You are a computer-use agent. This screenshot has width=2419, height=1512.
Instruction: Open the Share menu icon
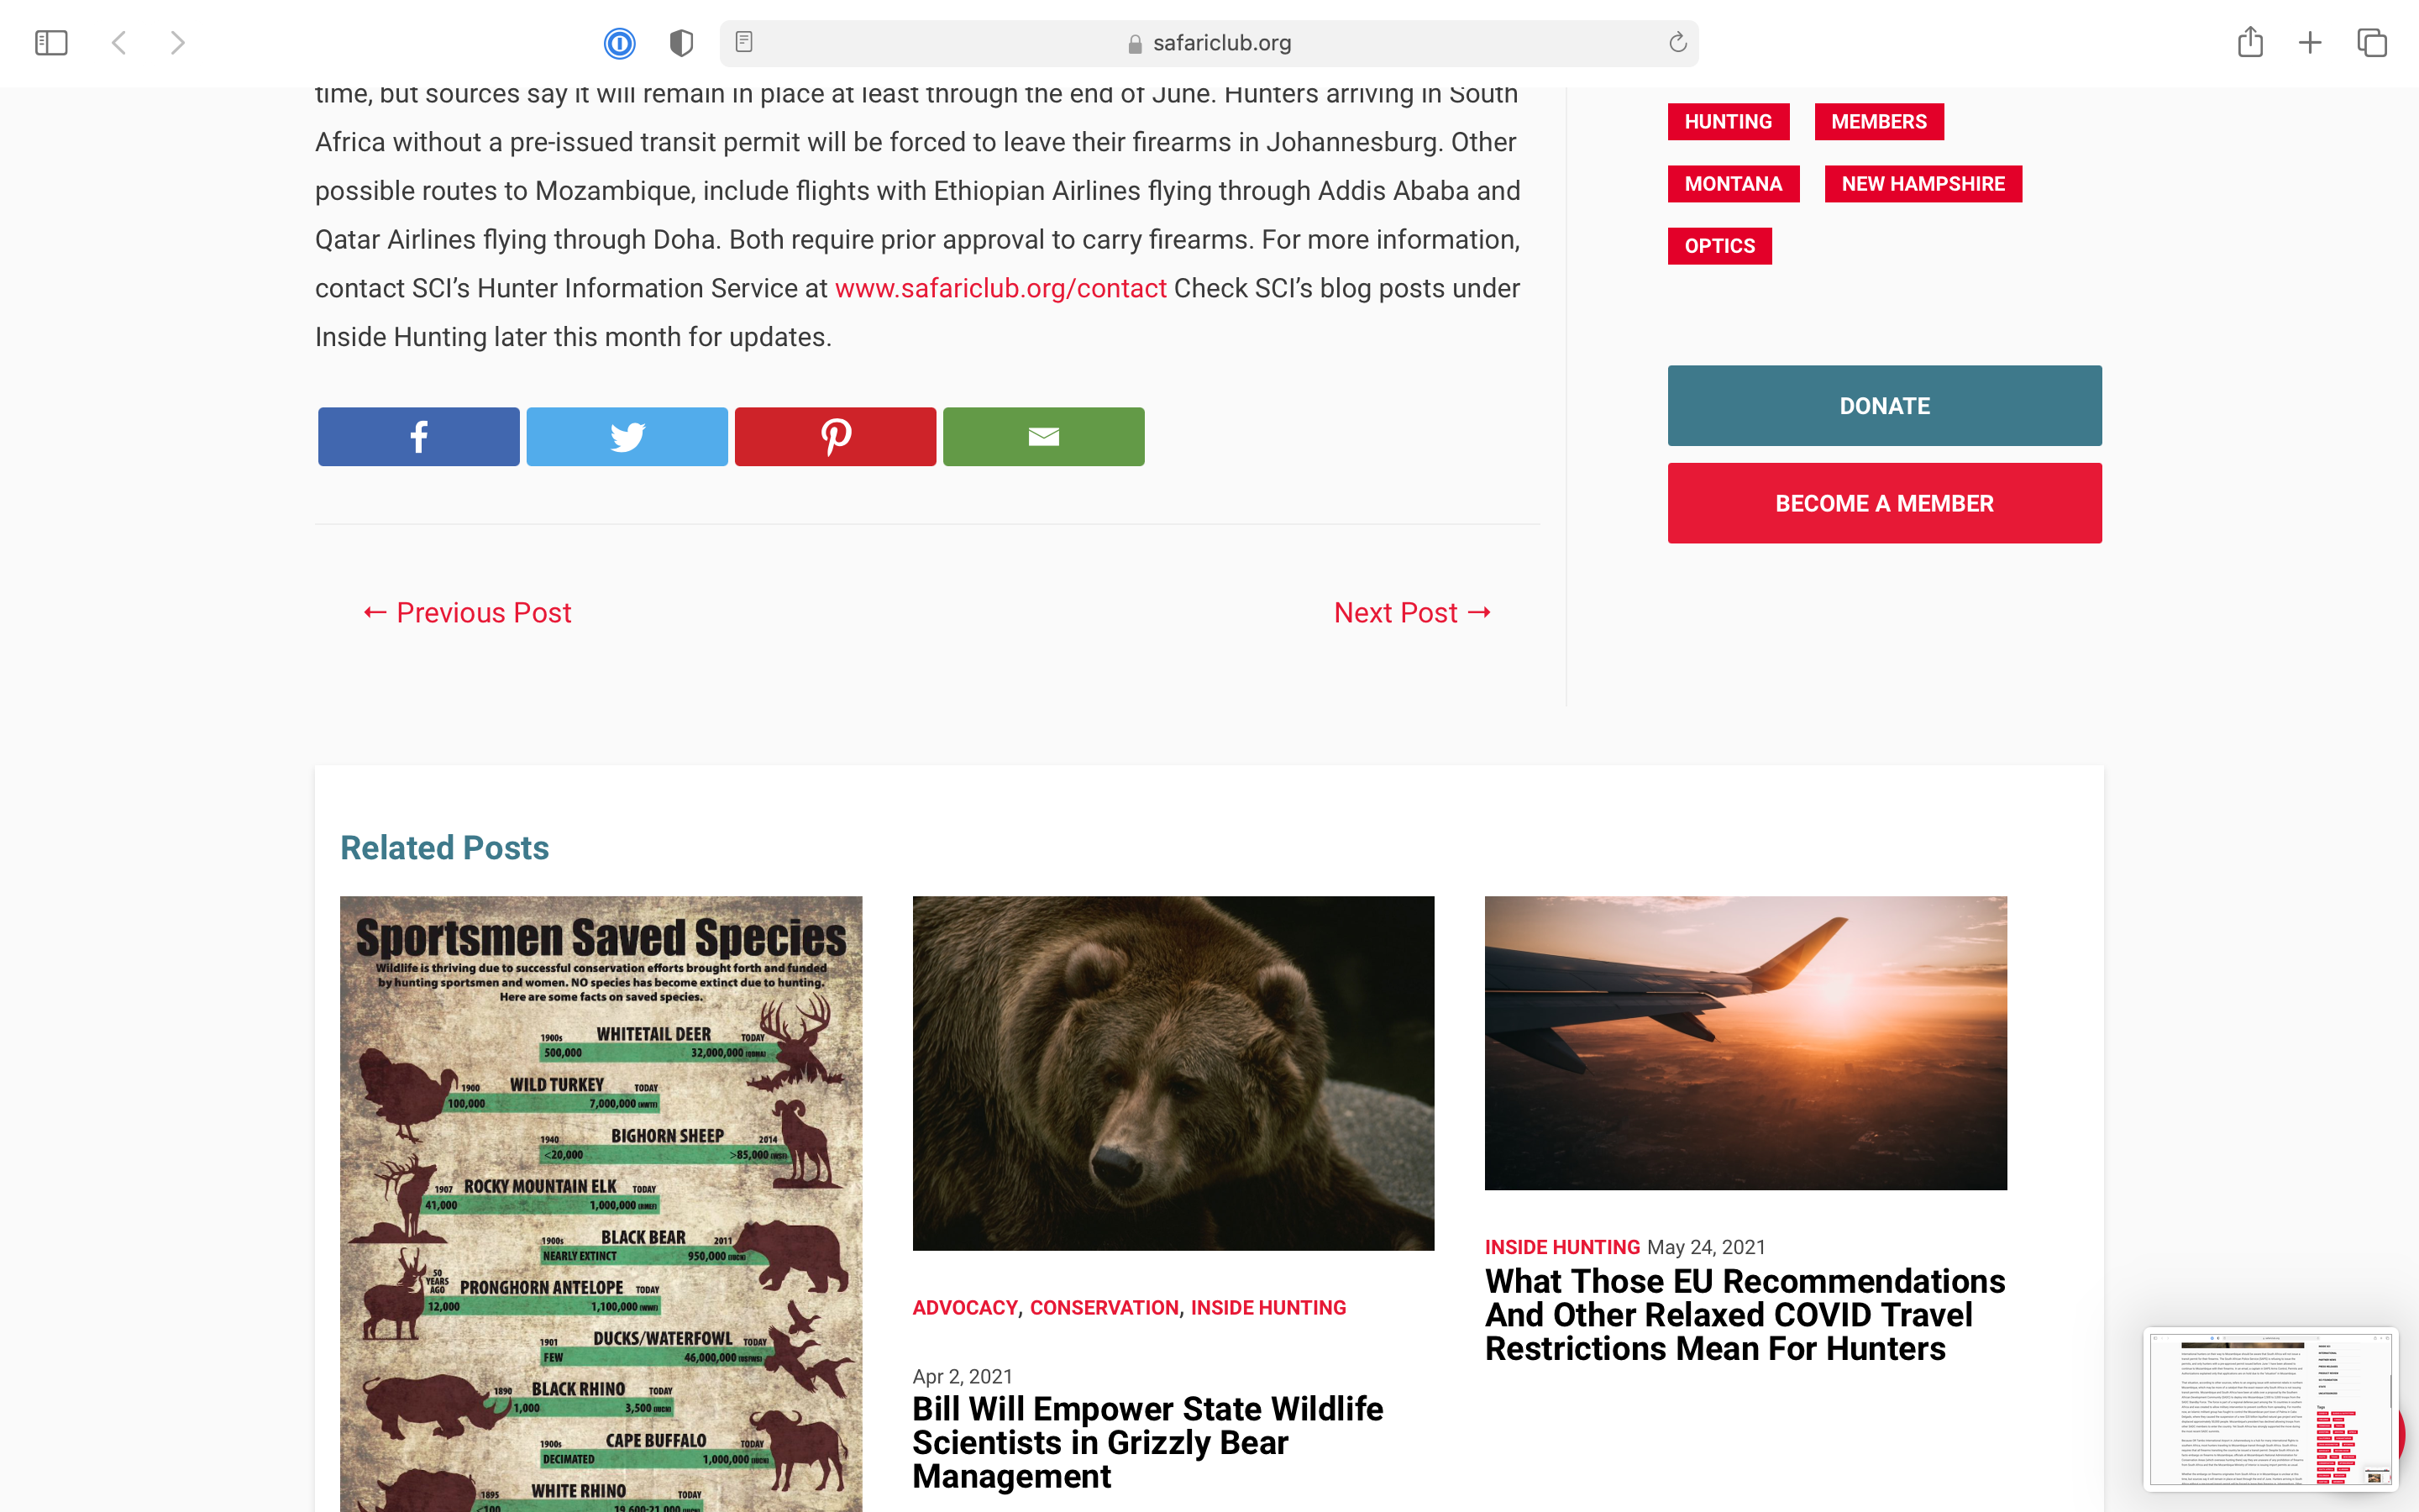coord(2250,42)
